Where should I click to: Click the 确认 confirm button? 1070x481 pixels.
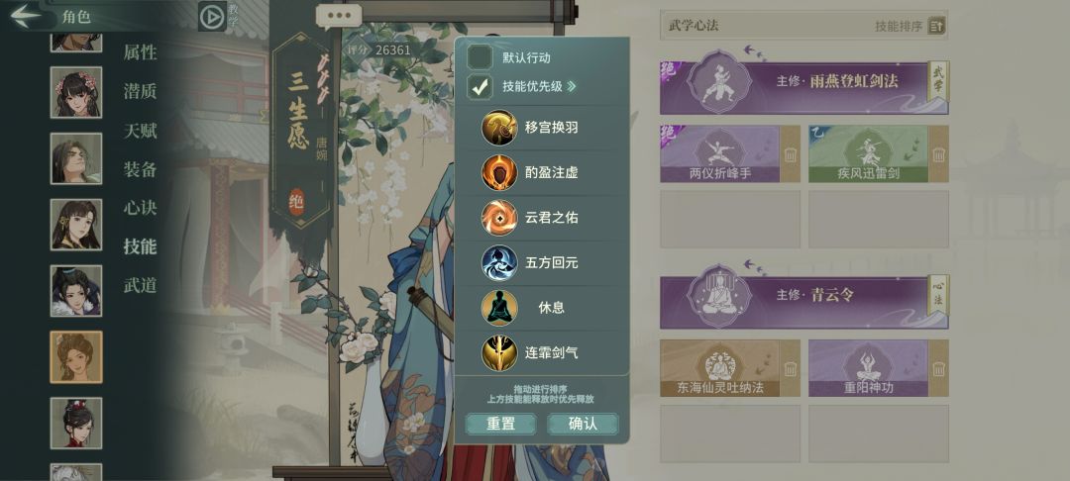coord(583,424)
